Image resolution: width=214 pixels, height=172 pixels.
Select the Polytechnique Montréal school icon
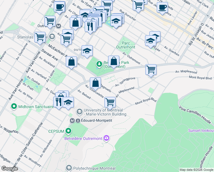tap(69, 168)
